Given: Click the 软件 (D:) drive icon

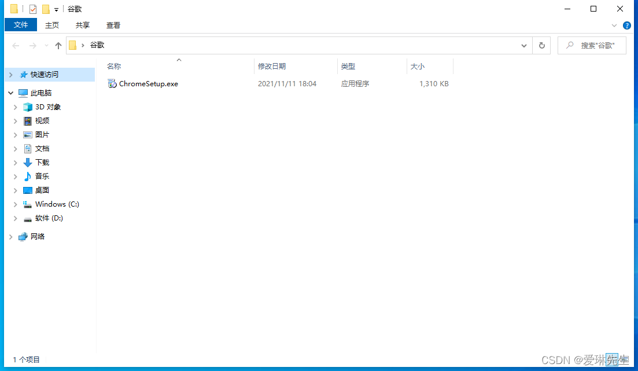Looking at the screenshot, I should [28, 219].
